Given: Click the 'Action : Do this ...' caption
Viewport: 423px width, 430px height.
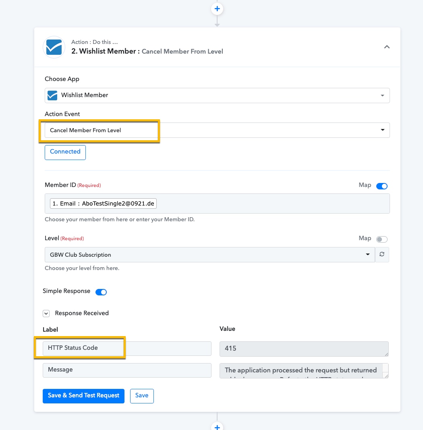Looking at the screenshot, I should 95,42.
